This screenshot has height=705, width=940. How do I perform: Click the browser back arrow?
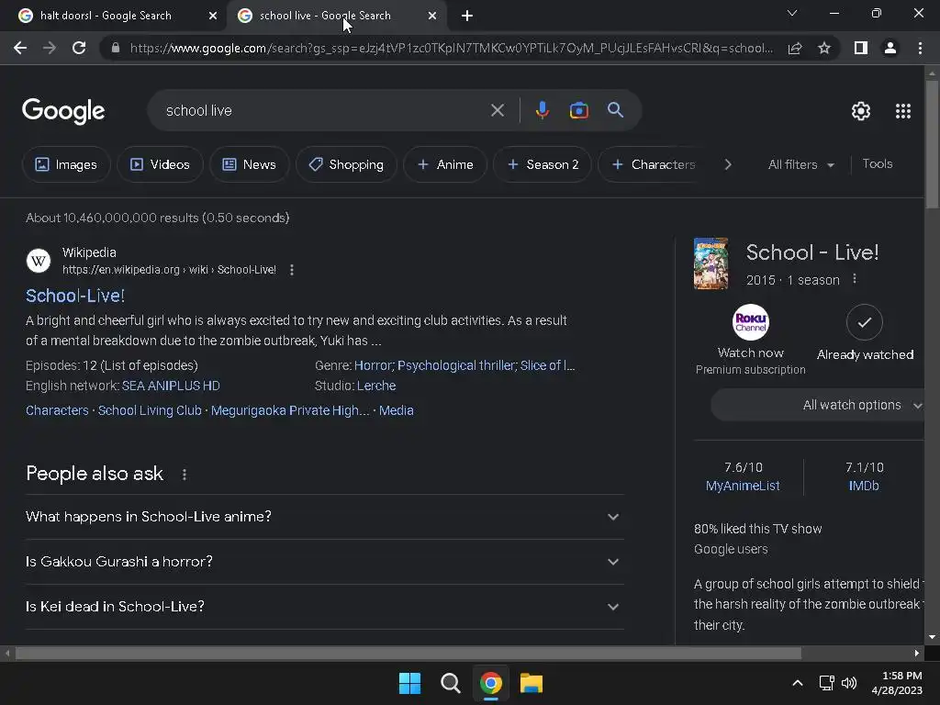click(x=20, y=48)
